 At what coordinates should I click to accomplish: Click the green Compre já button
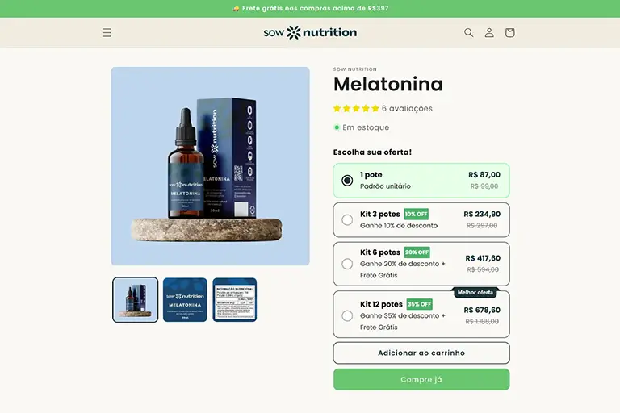coord(421,379)
